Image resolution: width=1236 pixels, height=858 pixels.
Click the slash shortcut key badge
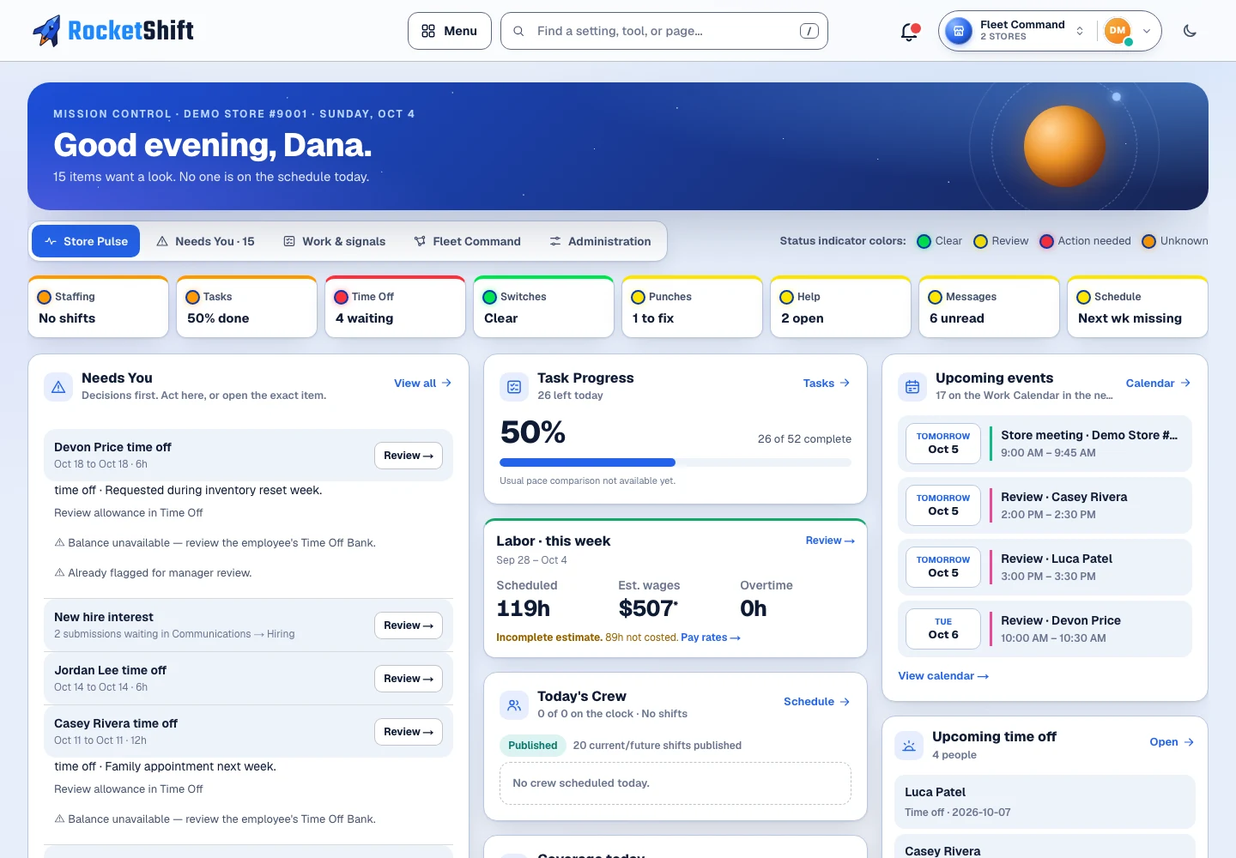coord(809,31)
